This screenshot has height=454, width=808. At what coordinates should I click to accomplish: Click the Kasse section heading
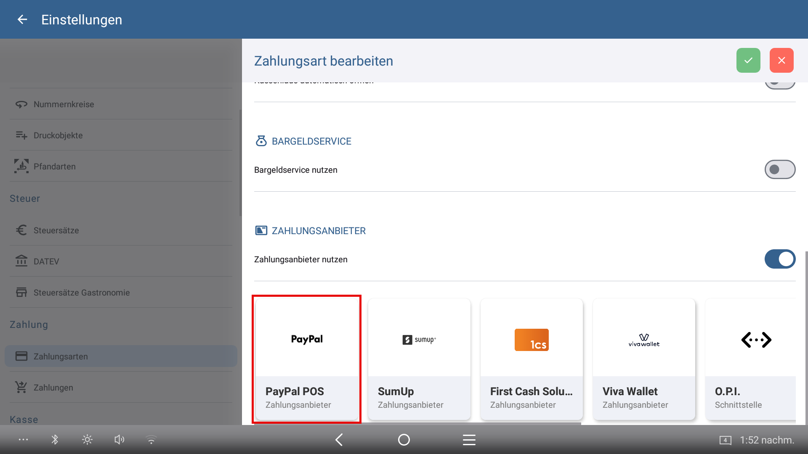(24, 420)
